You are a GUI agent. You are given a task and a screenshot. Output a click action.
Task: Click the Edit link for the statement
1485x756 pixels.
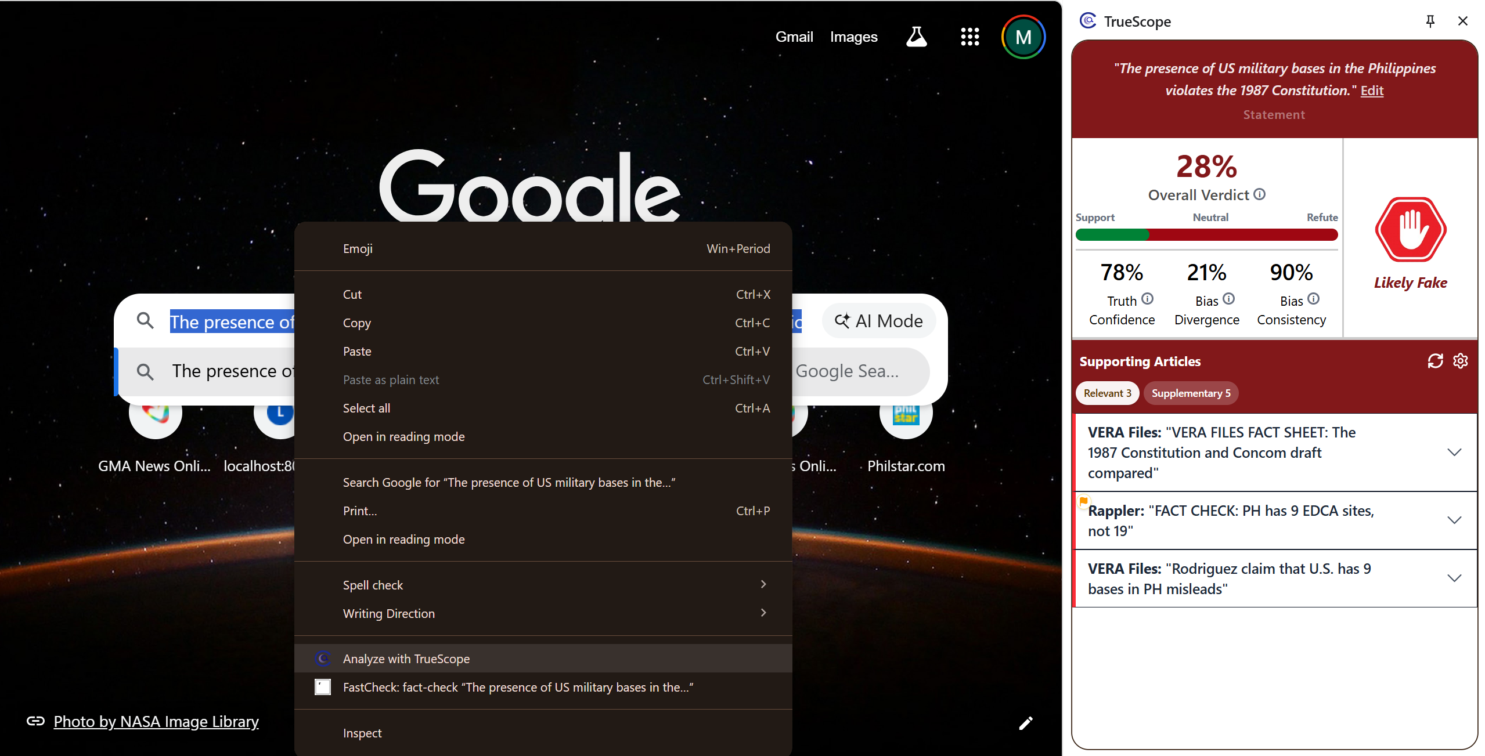pos(1372,91)
